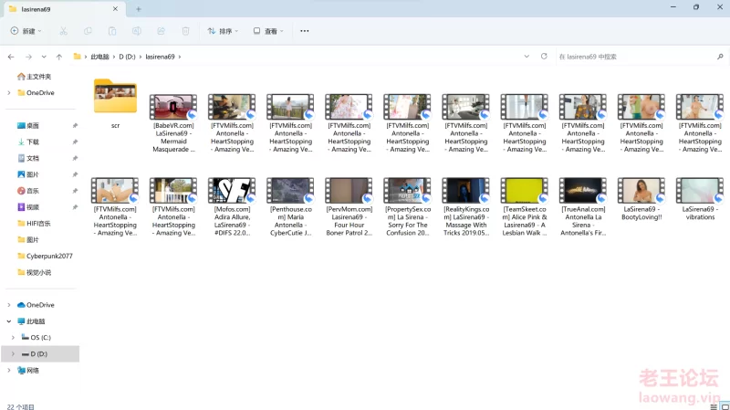Click the Cut scissors icon in toolbar
The image size is (730, 410).
63,31
